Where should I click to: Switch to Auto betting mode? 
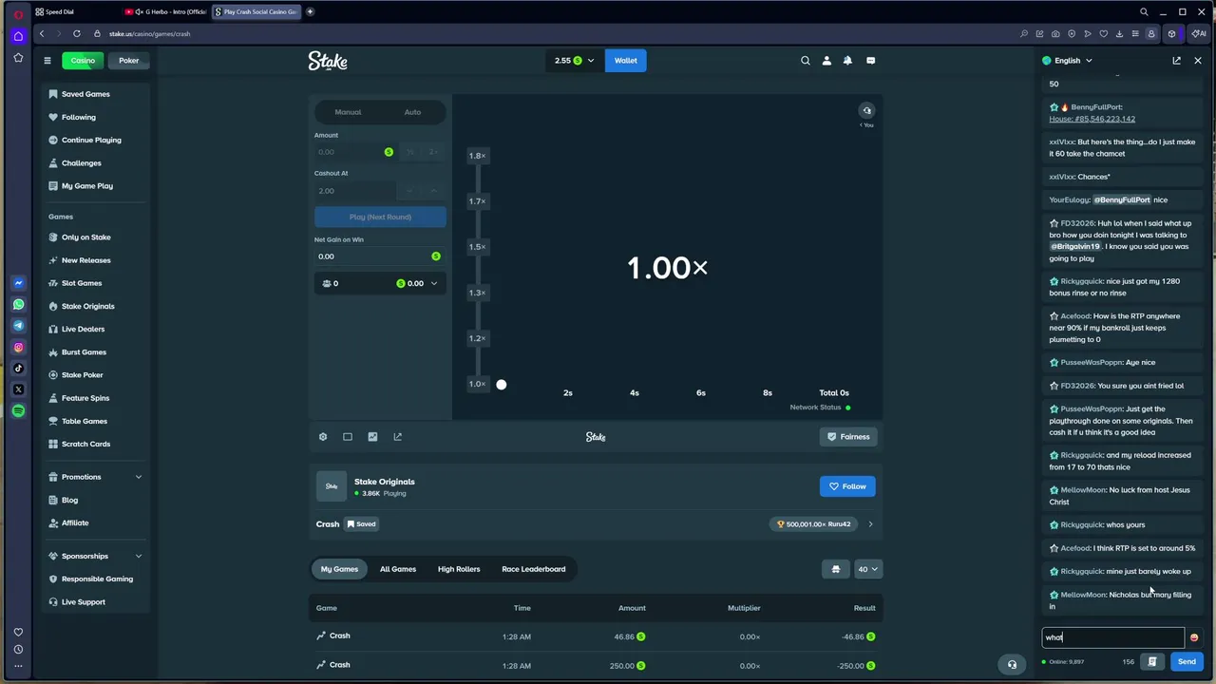point(412,112)
